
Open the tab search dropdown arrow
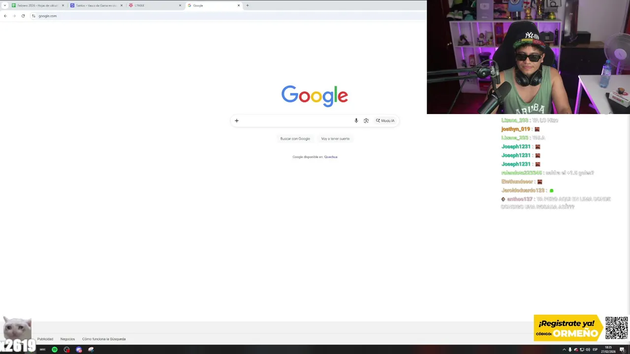(4, 5)
